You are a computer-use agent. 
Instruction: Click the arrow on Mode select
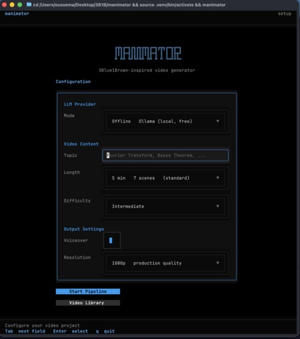[218, 121]
